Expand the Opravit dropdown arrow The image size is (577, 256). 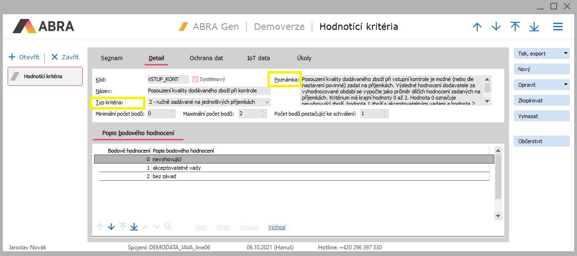pos(566,85)
